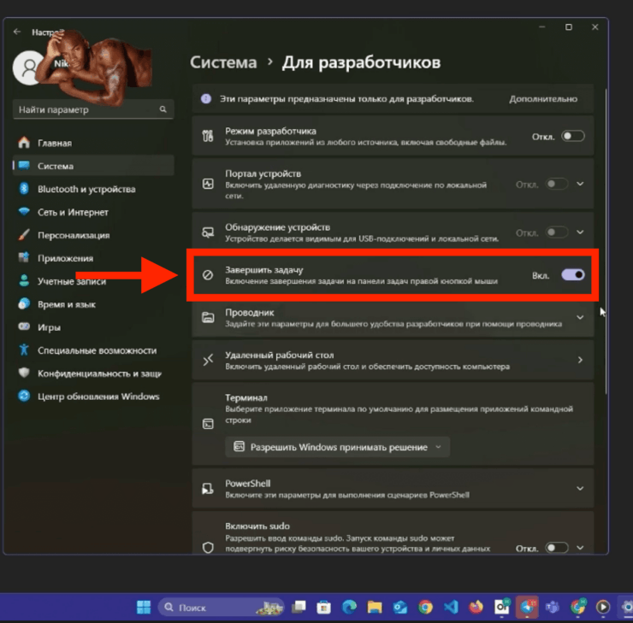The image size is (633, 623).
Task: Open Visual Studio Code from the taskbar
Action: tap(450, 607)
